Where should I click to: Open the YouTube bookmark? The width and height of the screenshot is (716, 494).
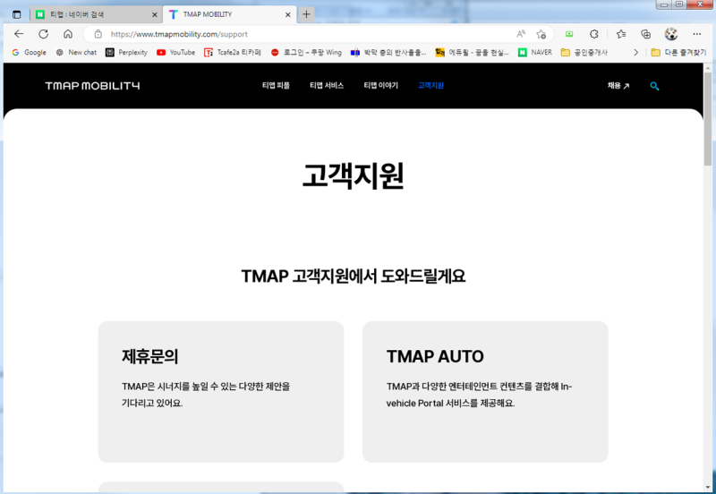[175, 53]
